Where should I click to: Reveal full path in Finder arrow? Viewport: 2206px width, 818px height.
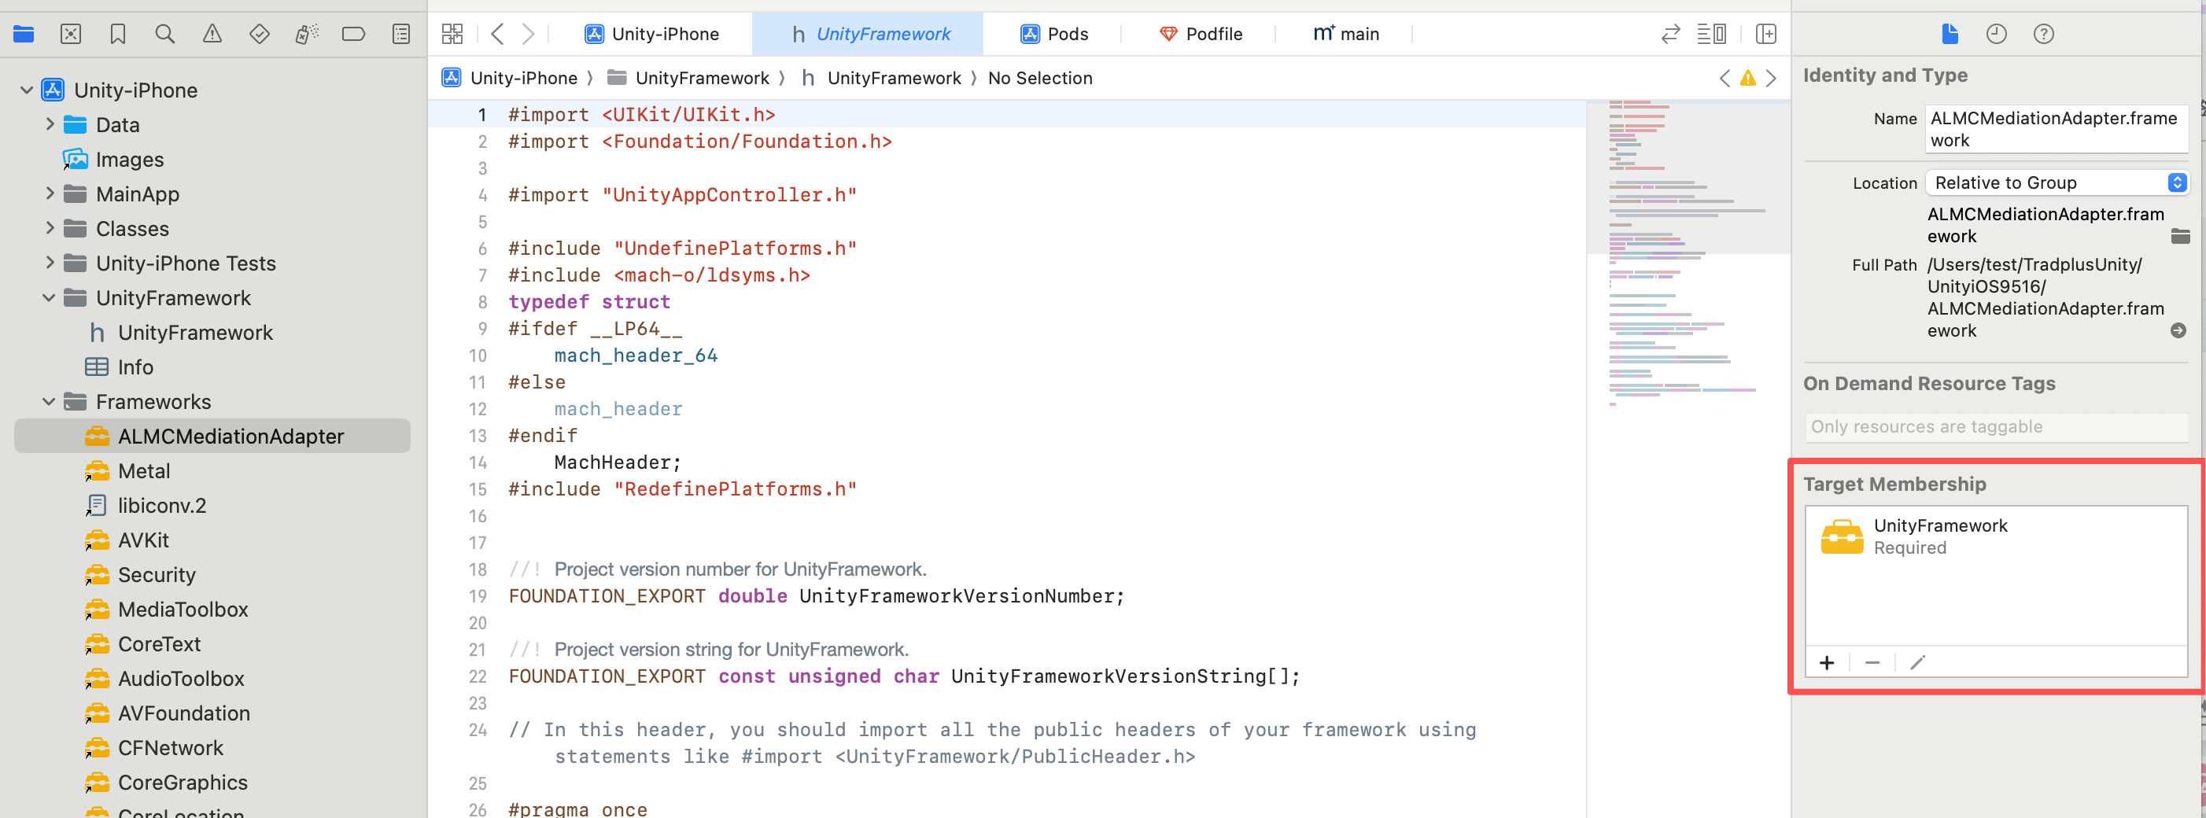click(x=2178, y=330)
